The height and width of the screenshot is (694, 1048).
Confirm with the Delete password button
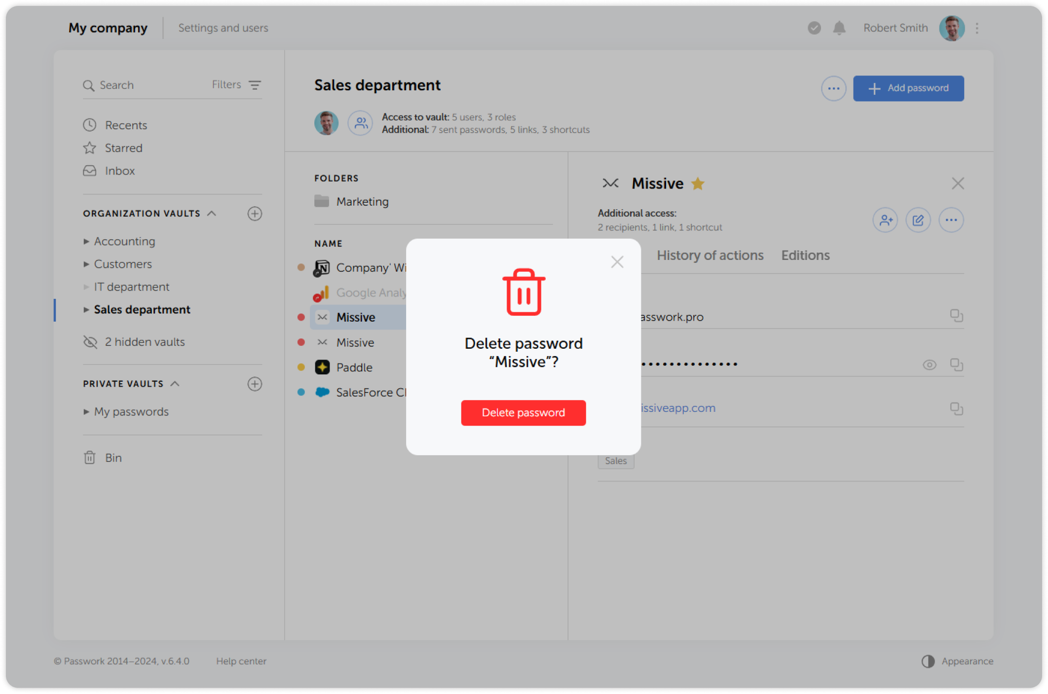(523, 413)
